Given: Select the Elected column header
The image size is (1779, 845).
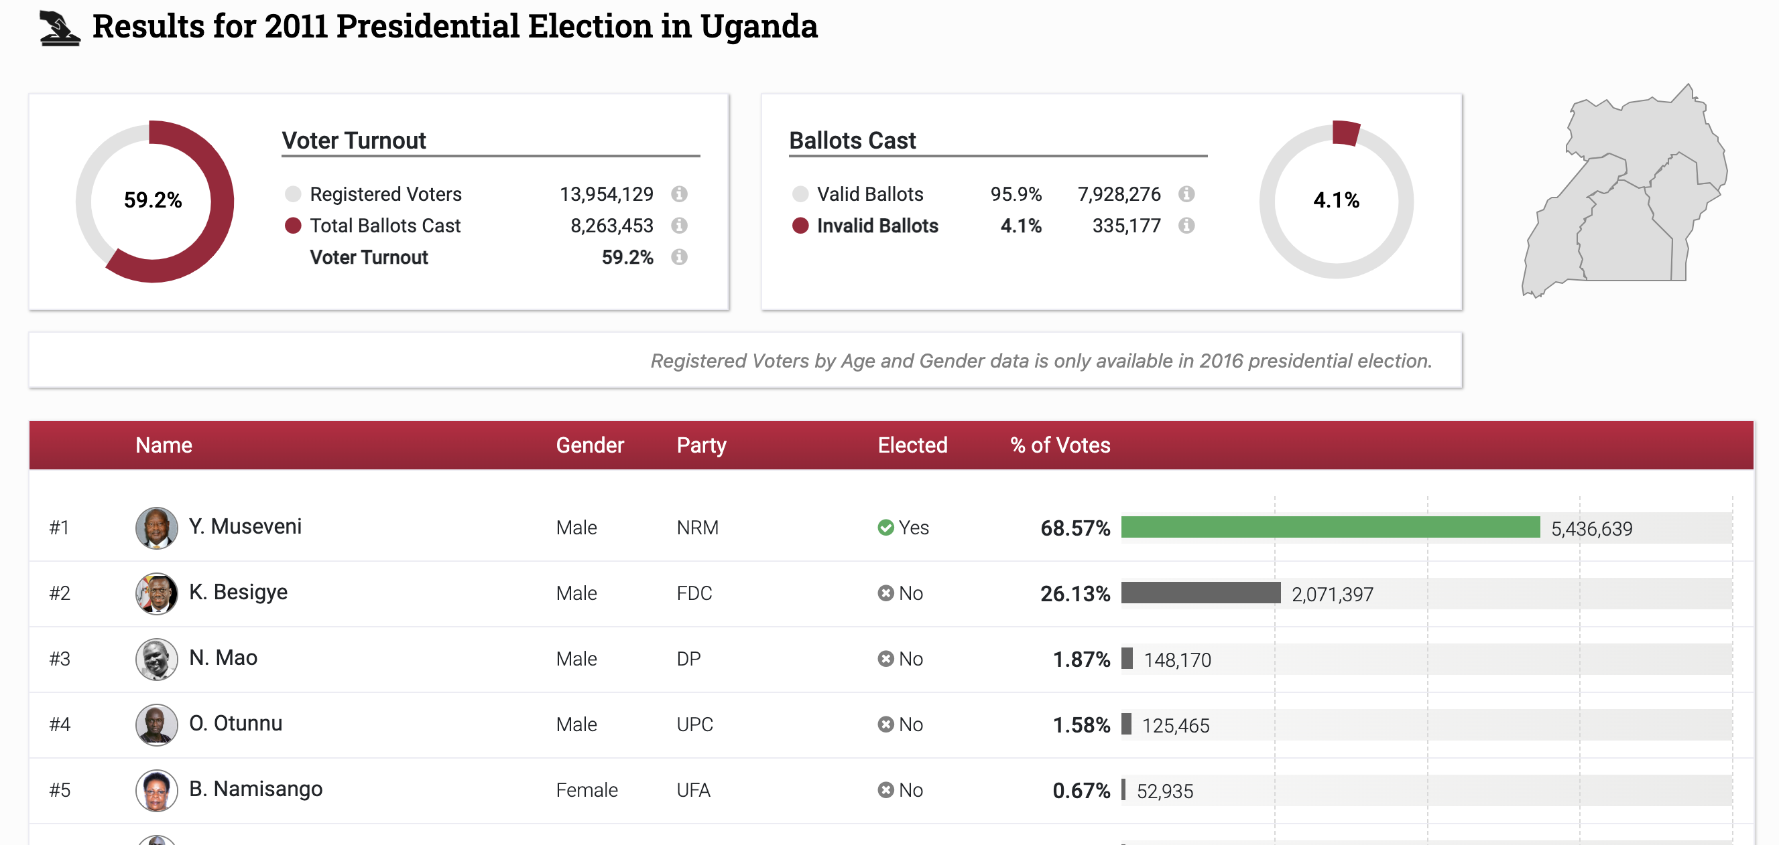Looking at the screenshot, I should (x=912, y=445).
